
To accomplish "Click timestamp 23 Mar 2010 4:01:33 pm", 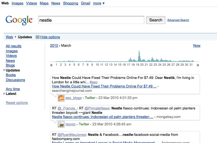I will click(x=118, y=98).
